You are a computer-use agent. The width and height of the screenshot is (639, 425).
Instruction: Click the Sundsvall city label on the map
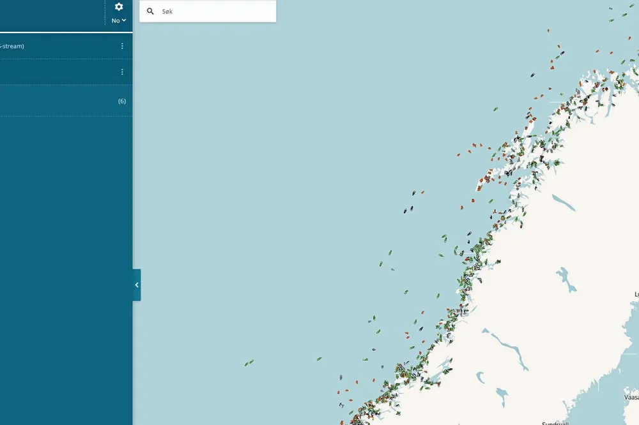point(555,422)
